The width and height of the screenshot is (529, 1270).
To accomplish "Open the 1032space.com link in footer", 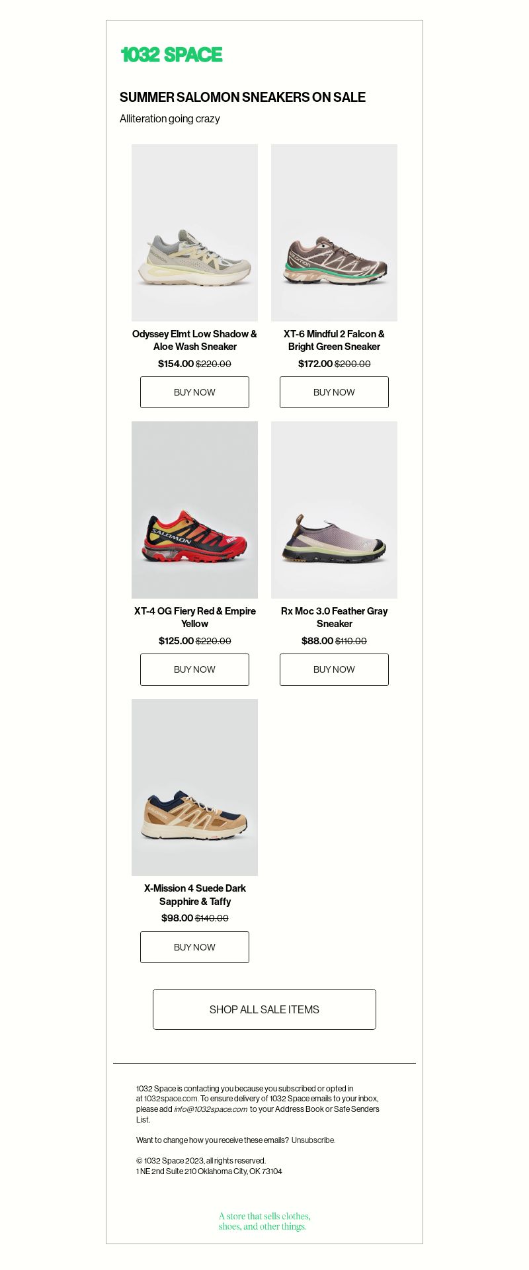I will 171,1099.
